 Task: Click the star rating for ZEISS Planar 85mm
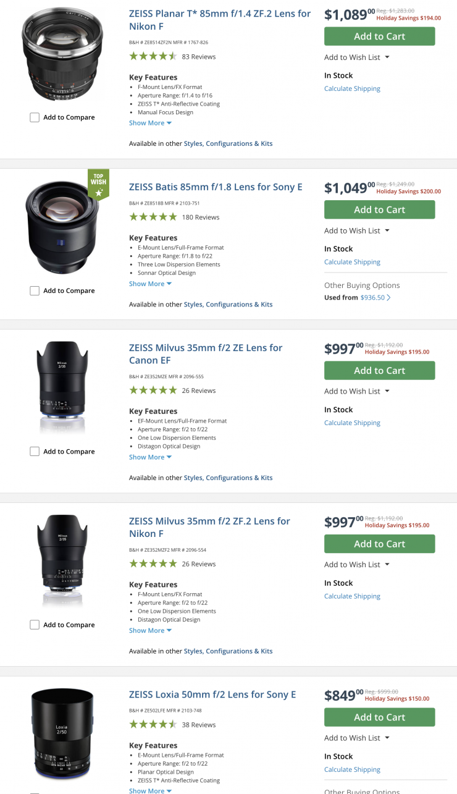tap(153, 56)
